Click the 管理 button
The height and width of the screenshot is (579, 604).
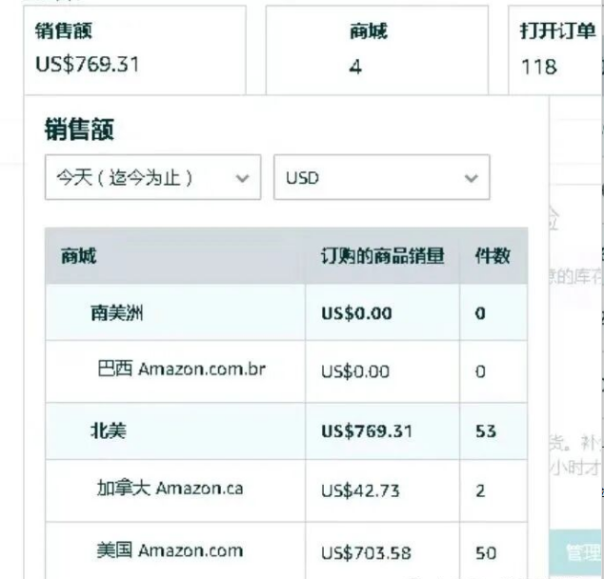pyautogui.click(x=582, y=553)
